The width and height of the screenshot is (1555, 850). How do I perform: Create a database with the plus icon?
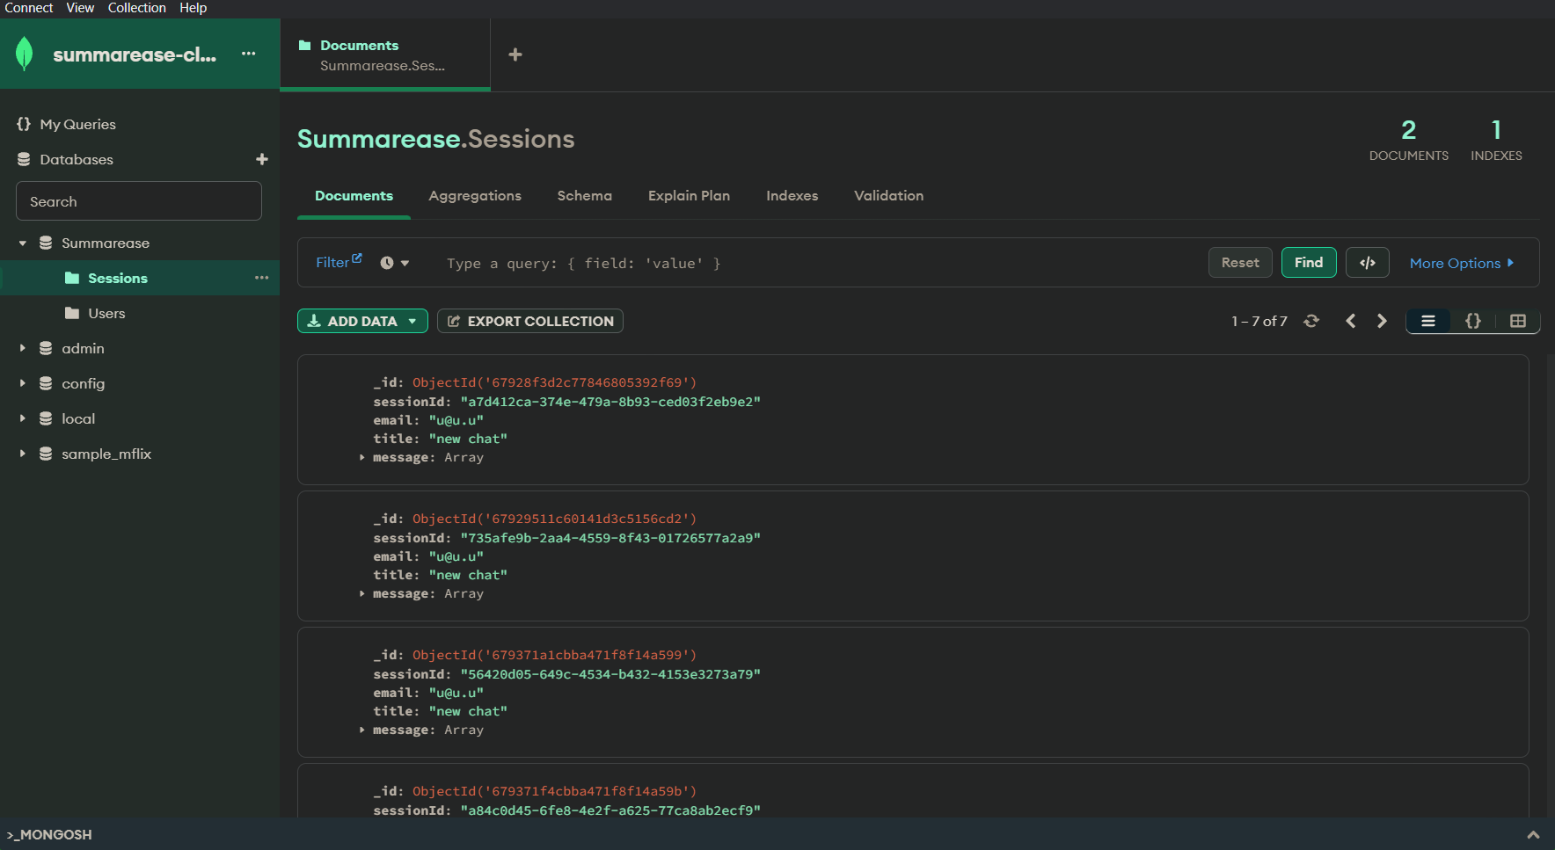tap(261, 159)
